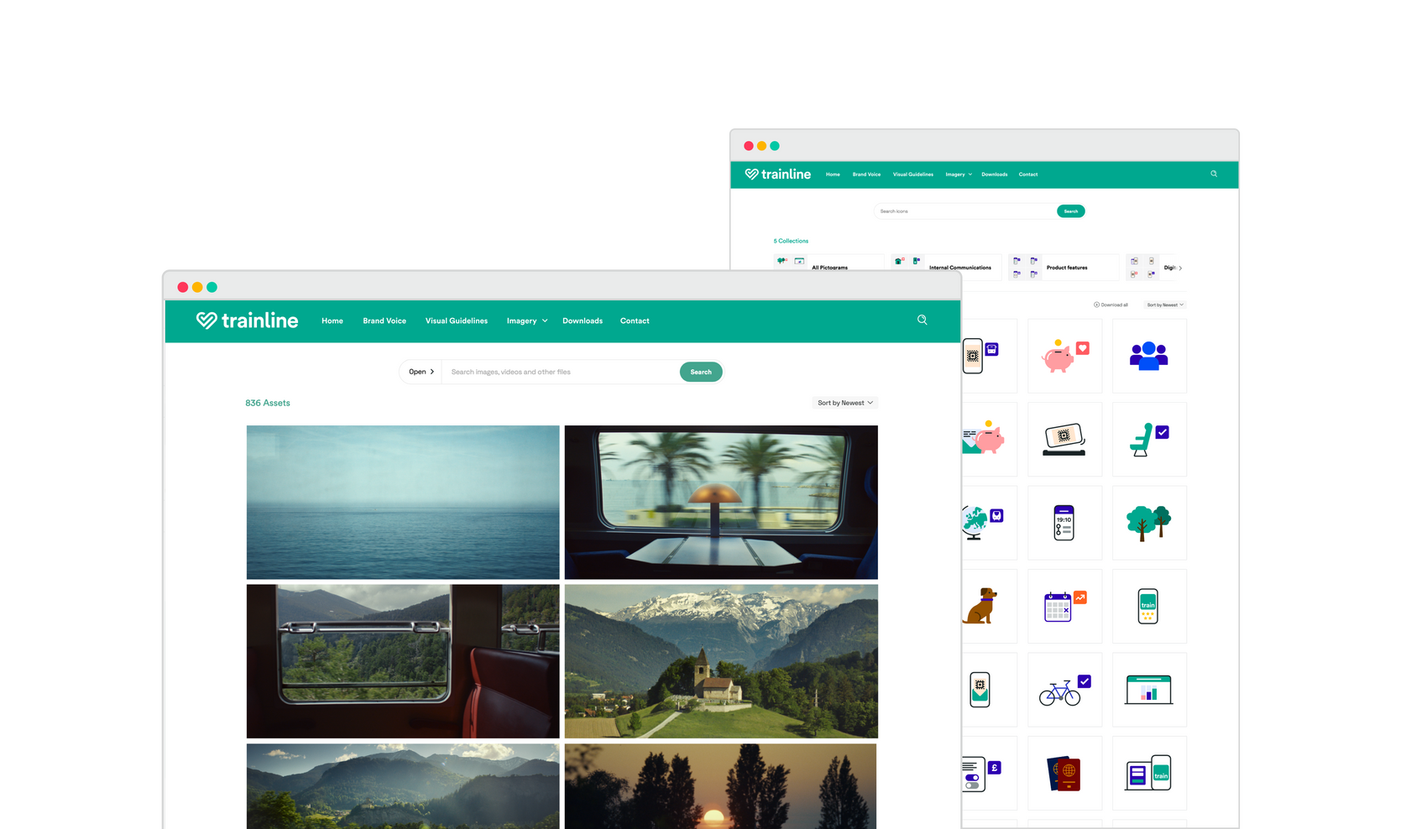Viewport: 1427px width, 829px height.
Task: Open Sort by Newest dropdown in front window
Action: [x=845, y=403]
